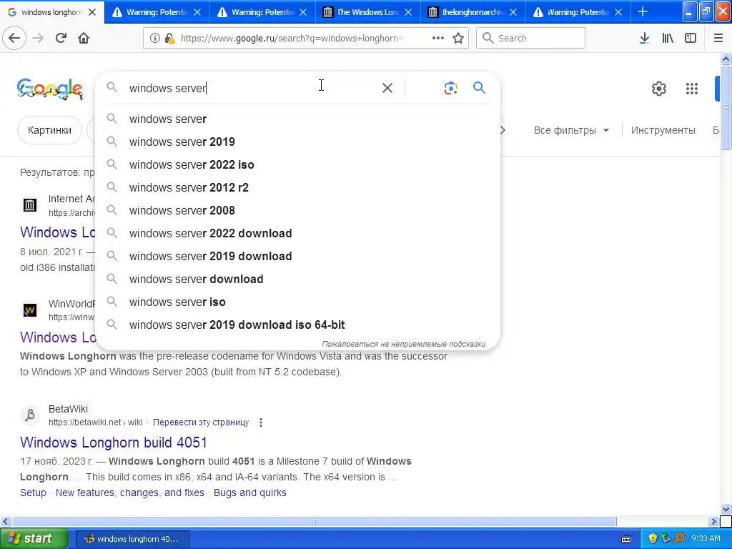Open 'New features, changes, and fixes' sitelink
The image size is (732, 549).
pyautogui.click(x=130, y=493)
